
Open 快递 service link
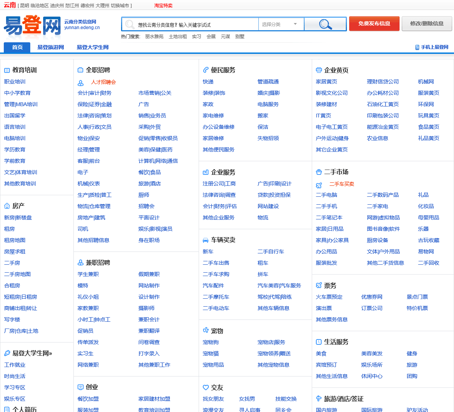pyautogui.click(x=208, y=82)
